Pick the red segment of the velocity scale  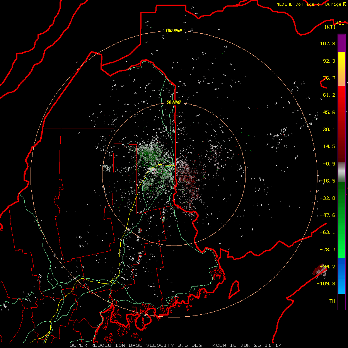coord(341,123)
